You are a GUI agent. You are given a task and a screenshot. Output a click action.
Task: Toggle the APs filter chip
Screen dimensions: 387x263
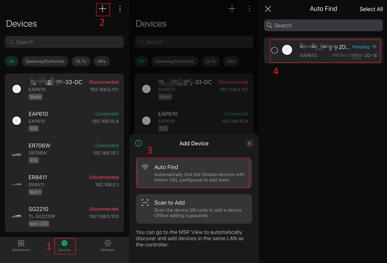click(x=101, y=61)
